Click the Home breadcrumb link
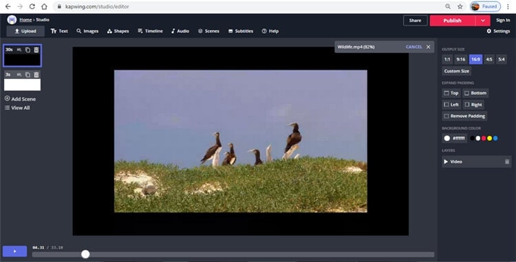516x262 pixels. click(25, 20)
